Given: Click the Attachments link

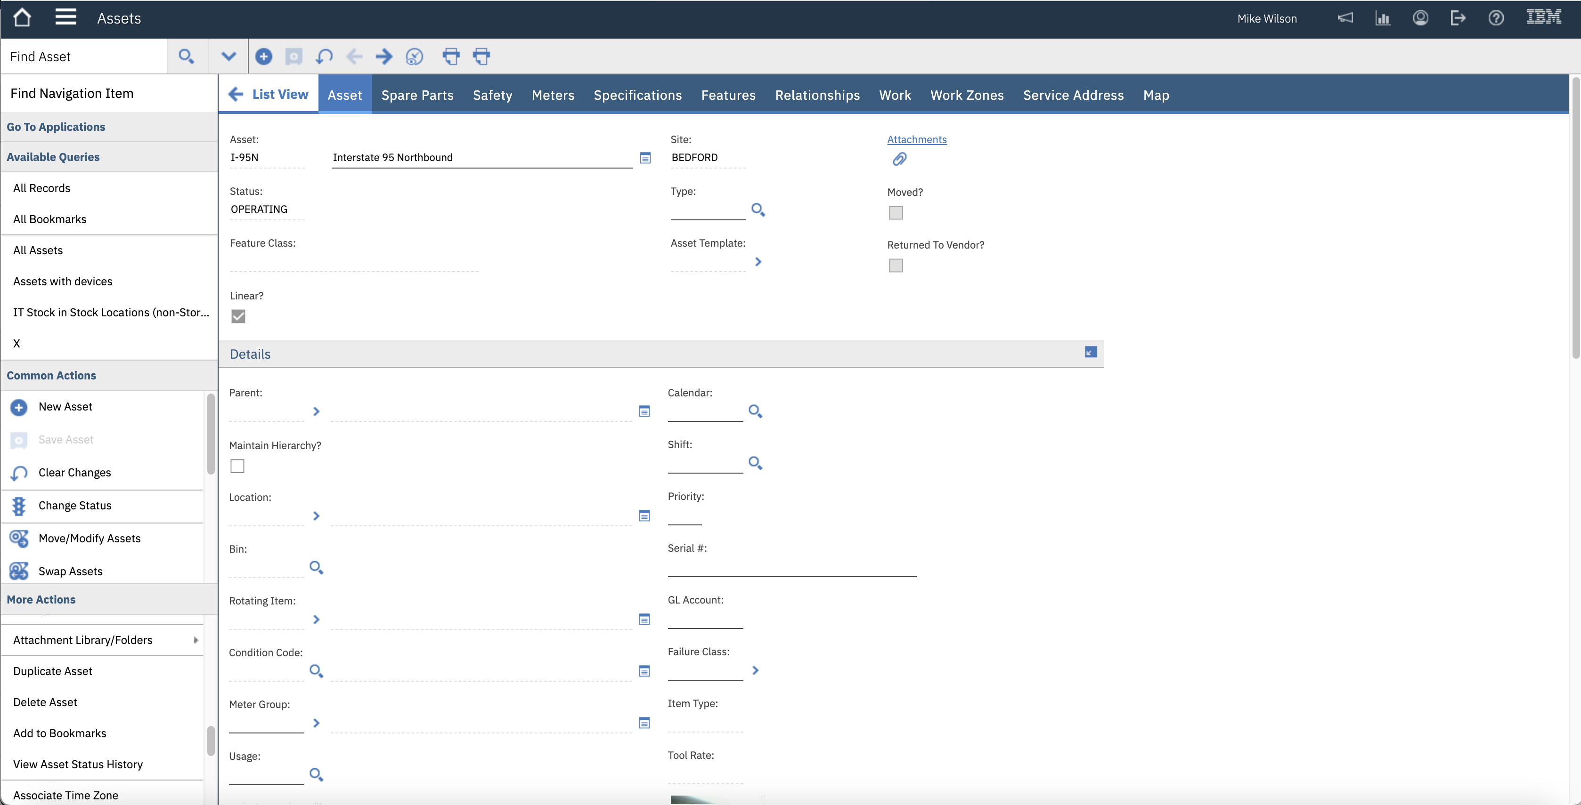Looking at the screenshot, I should tap(916, 139).
